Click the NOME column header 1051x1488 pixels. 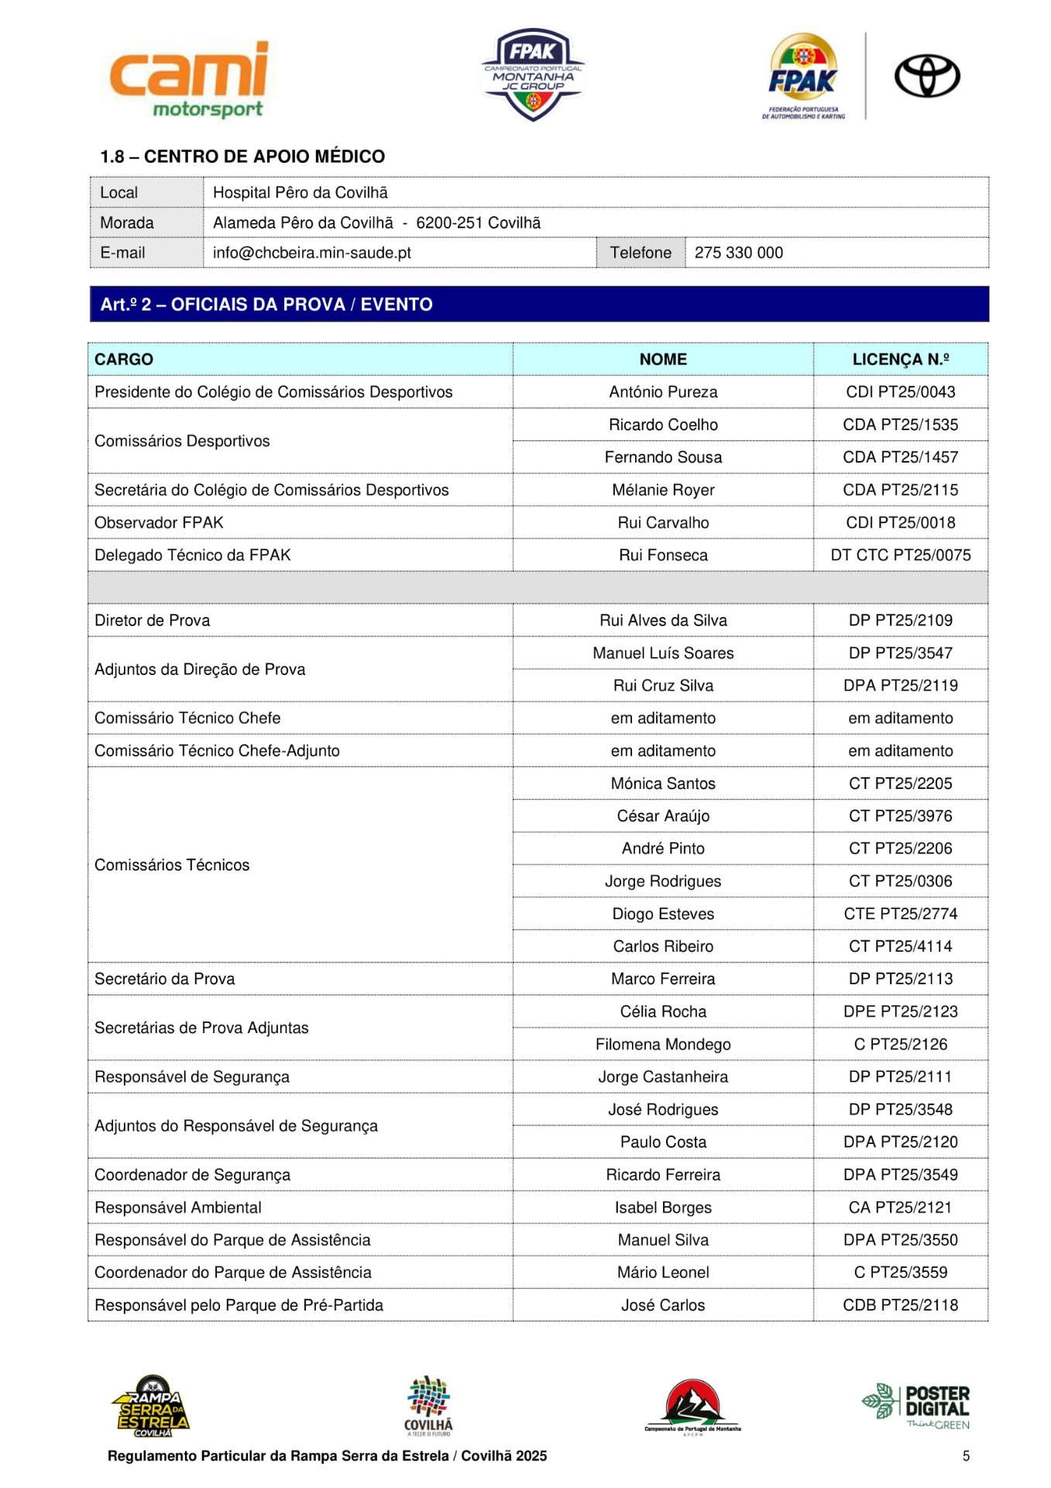pos(663,359)
